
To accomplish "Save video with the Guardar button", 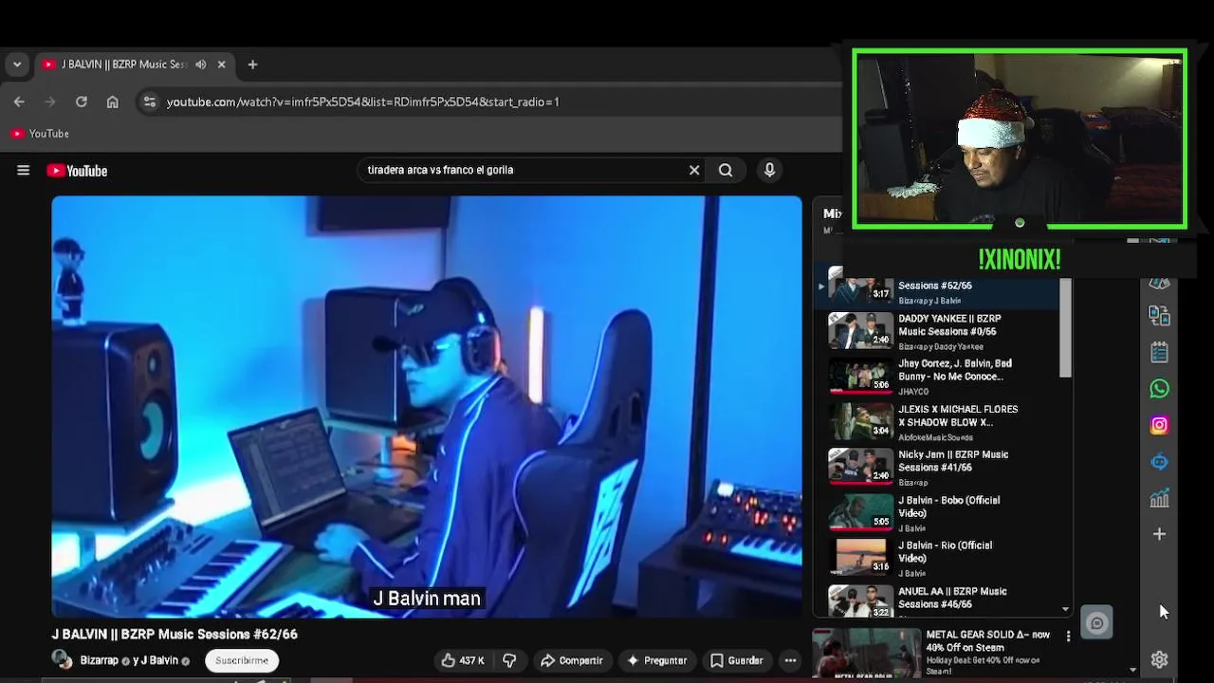I will (x=736, y=660).
